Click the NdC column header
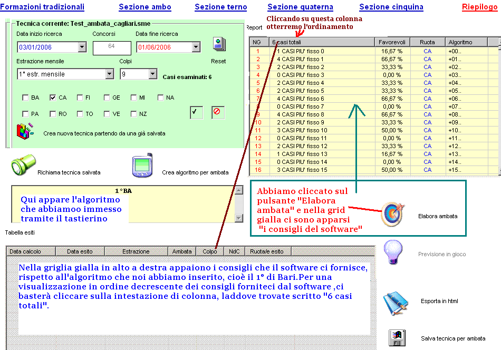Screen dimensions: 501x350 click(234, 251)
